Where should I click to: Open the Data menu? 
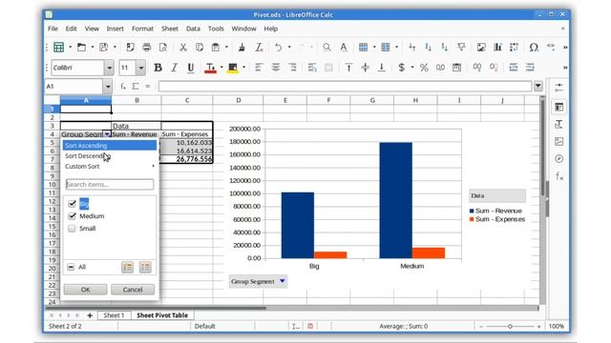tap(193, 29)
